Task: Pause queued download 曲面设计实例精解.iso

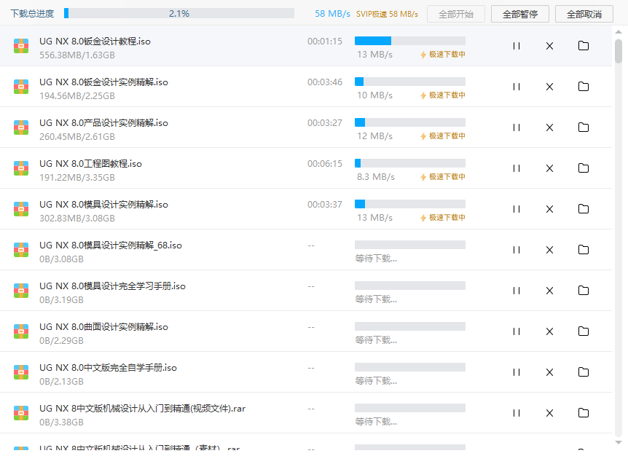Action: [x=517, y=332]
